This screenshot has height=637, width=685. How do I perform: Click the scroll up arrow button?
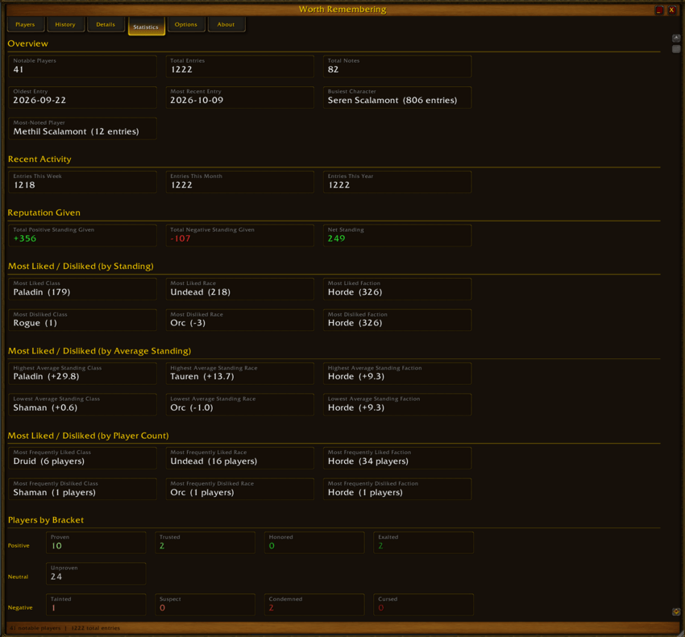[676, 39]
